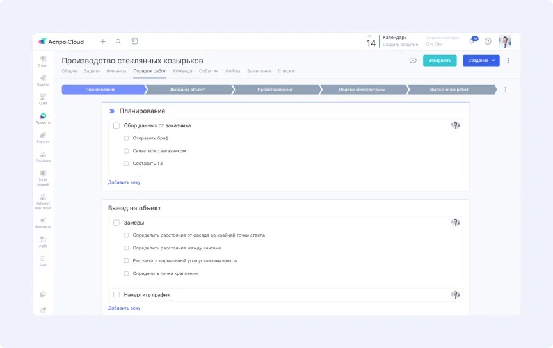553x348 pixels.
Task: Copy project link using the chain icon
Action: pyautogui.click(x=413, y=61)
